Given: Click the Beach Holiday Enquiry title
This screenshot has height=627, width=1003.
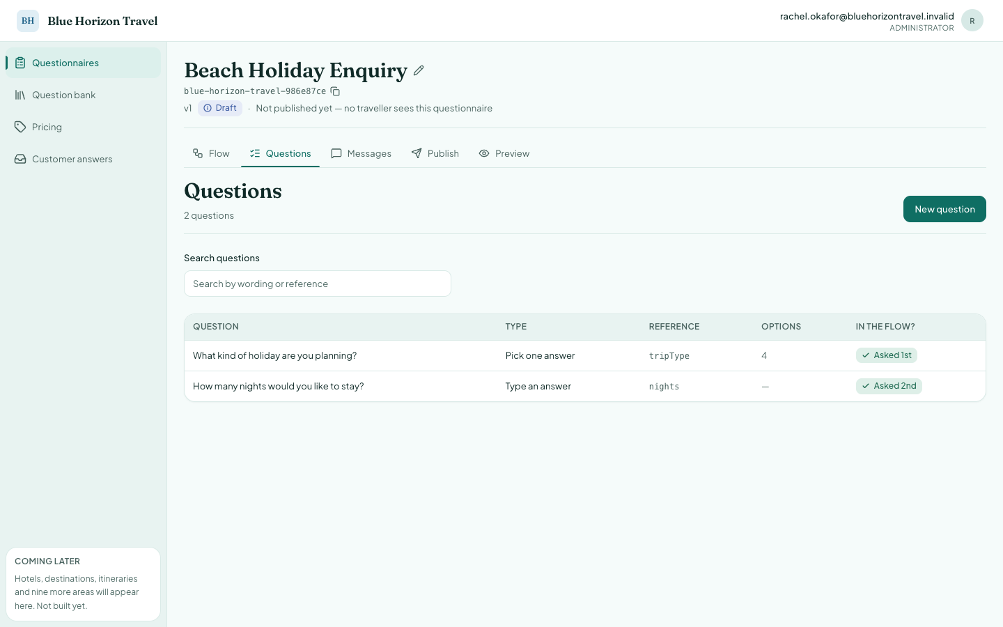Looking at the screenshot, I should (x=295, y=70).
